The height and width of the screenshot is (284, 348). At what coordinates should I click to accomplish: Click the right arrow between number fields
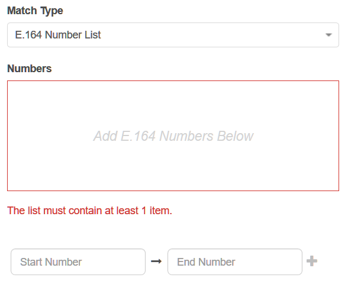tap(156, 262)
